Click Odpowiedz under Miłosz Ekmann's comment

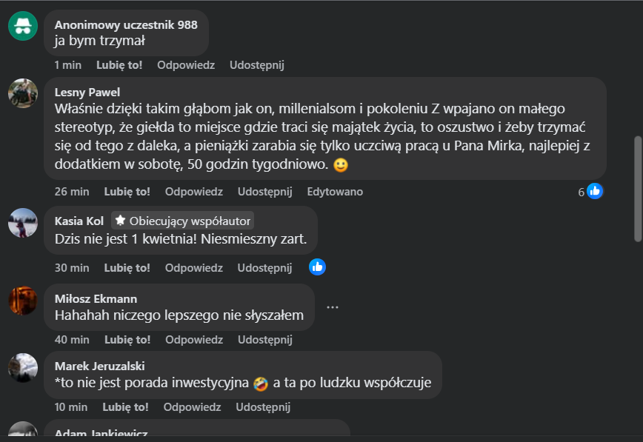tap(193, 340)
